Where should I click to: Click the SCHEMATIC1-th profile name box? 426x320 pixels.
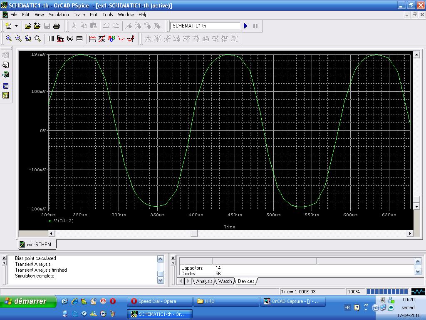click(205, 26)
